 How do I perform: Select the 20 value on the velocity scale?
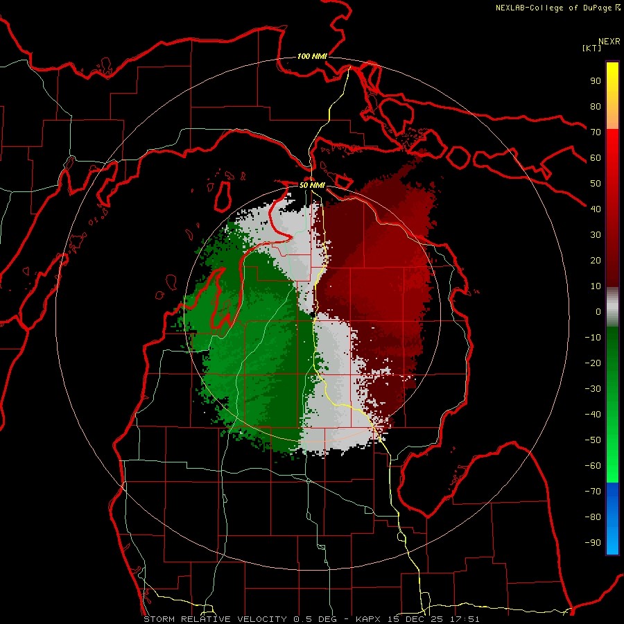[596, 261]
